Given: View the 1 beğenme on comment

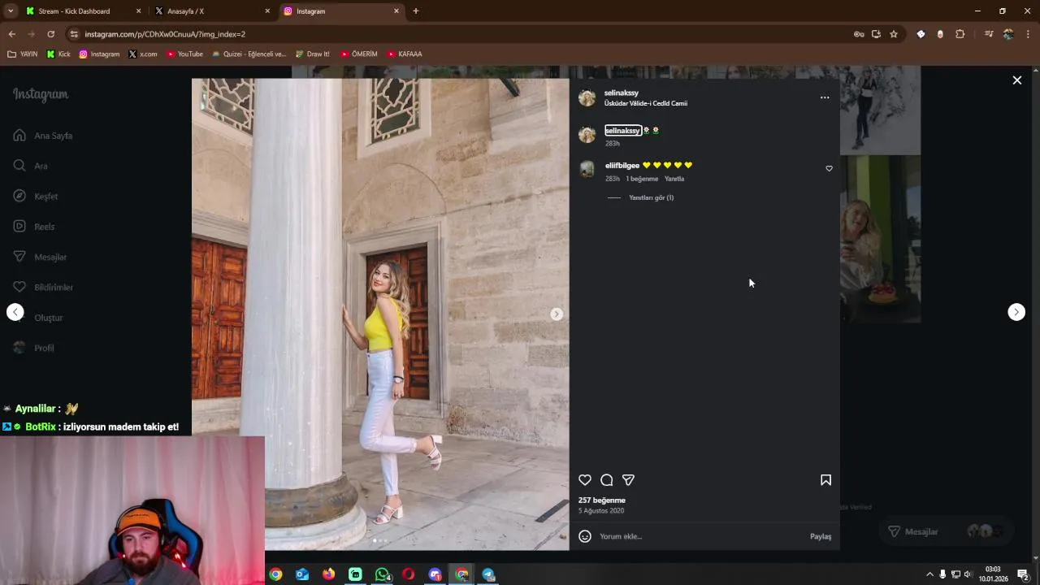Looking at the screenshot, I should 642,179.
